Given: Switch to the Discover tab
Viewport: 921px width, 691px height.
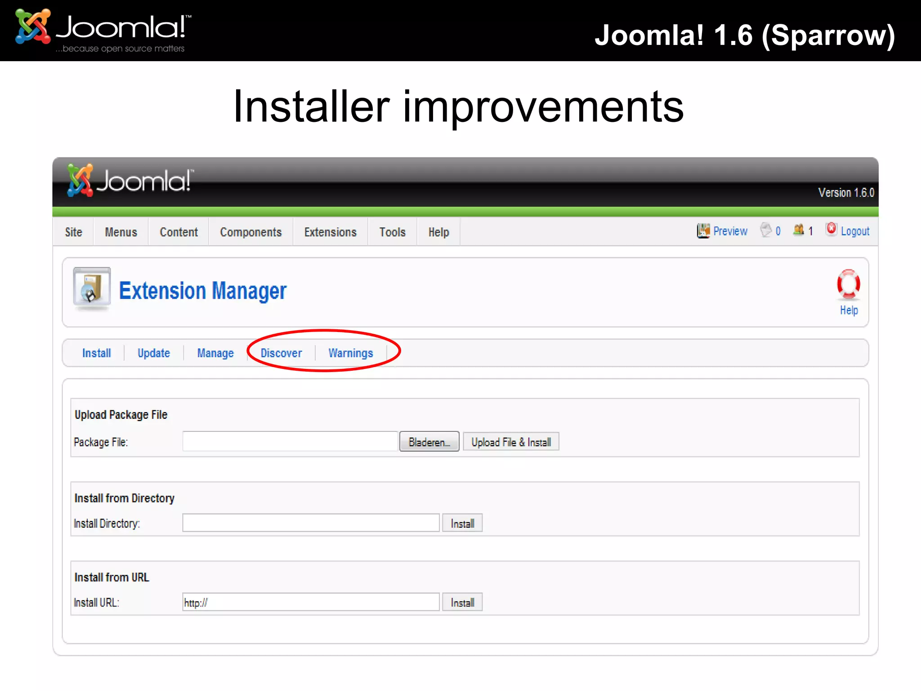Looking at the screenshot, I should click(x=282, y=353).
